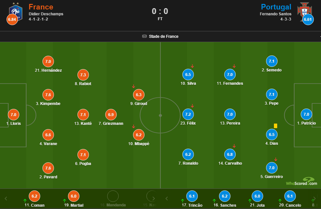
Task: Click Portugal's 6.61 team rating badge
Action: pos(308,20)
